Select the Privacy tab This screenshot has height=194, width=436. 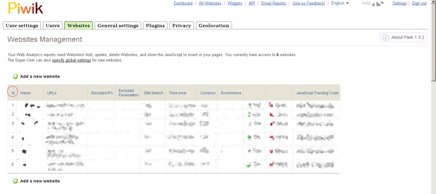coord(181,26)
